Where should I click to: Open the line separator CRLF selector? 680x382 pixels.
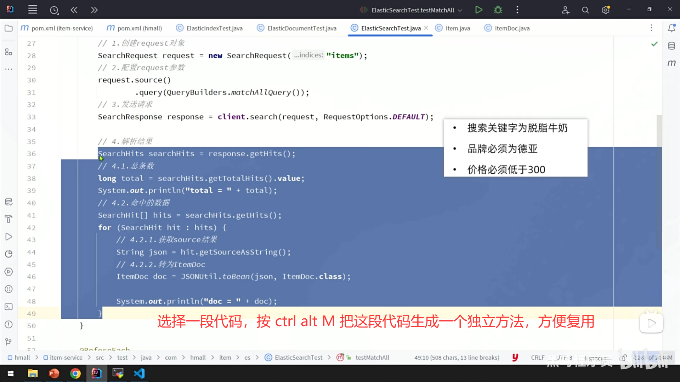(537, 358)
